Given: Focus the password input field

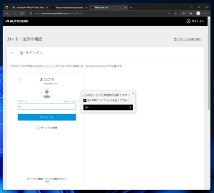Looking at the screenshot, I should pyautogui.click(x=47, y=107).
